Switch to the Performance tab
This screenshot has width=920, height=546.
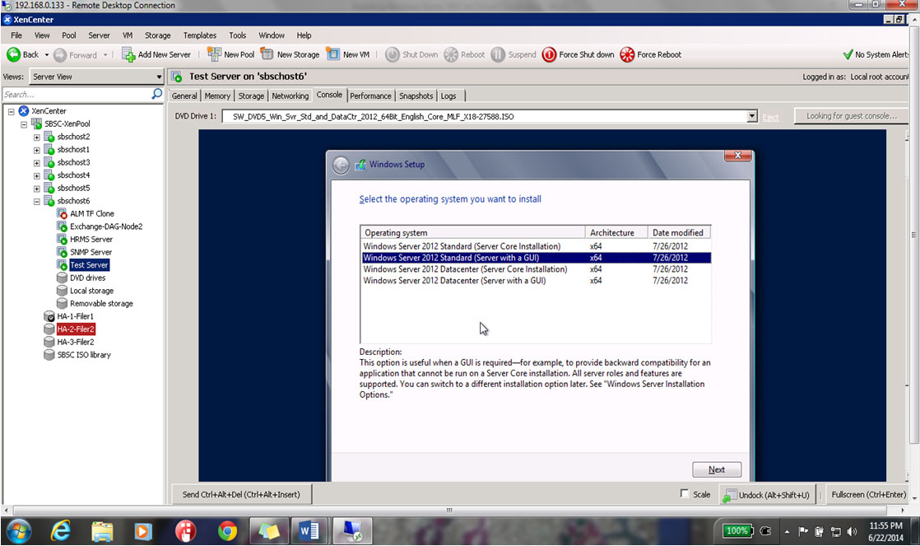(370, 96)
